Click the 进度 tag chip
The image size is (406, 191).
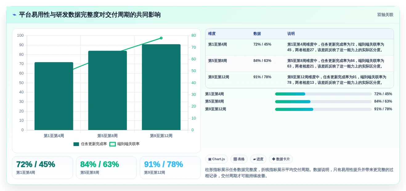258,159
